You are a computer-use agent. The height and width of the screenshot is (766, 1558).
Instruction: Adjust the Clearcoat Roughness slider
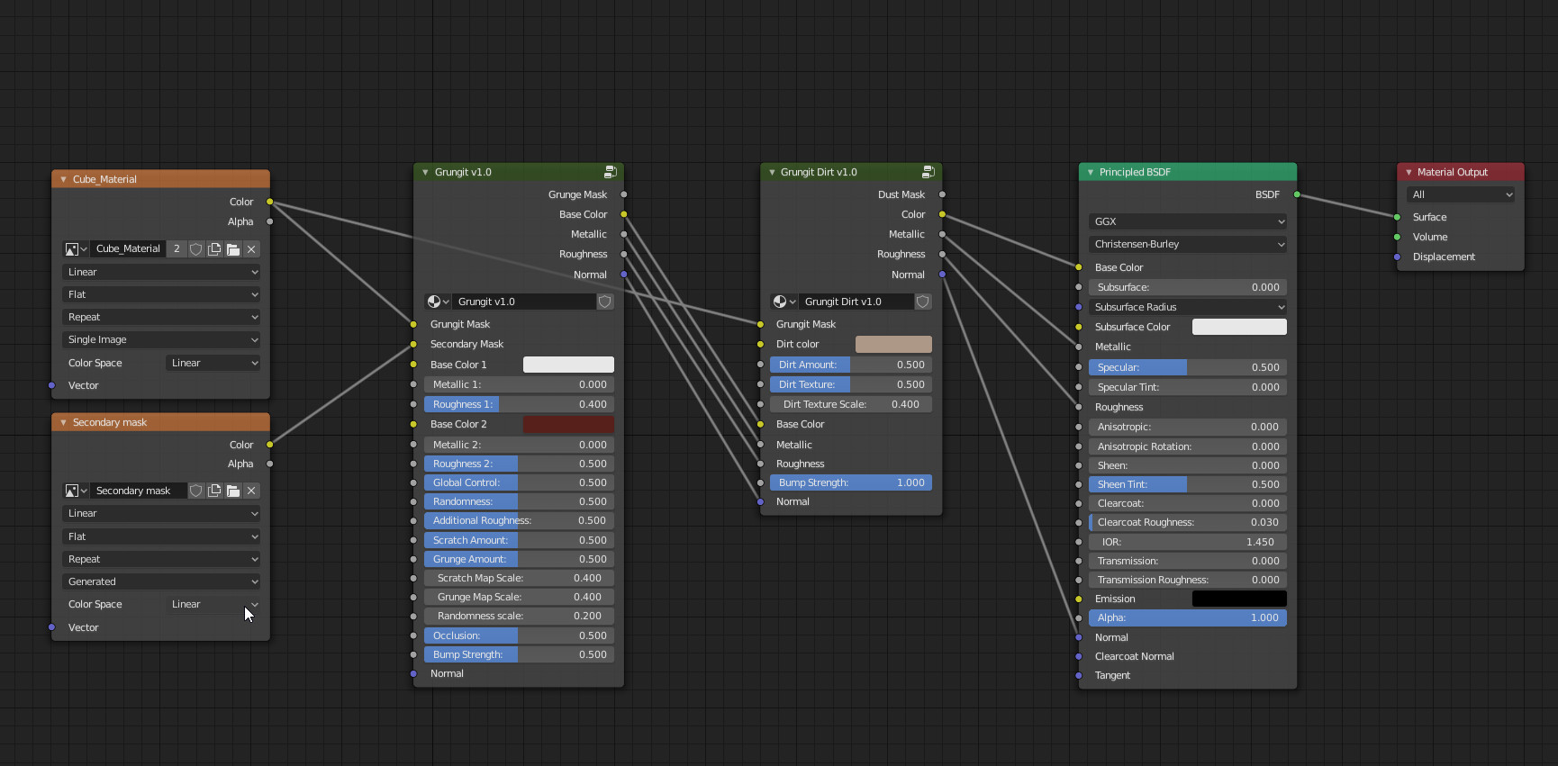point(1187,522)
